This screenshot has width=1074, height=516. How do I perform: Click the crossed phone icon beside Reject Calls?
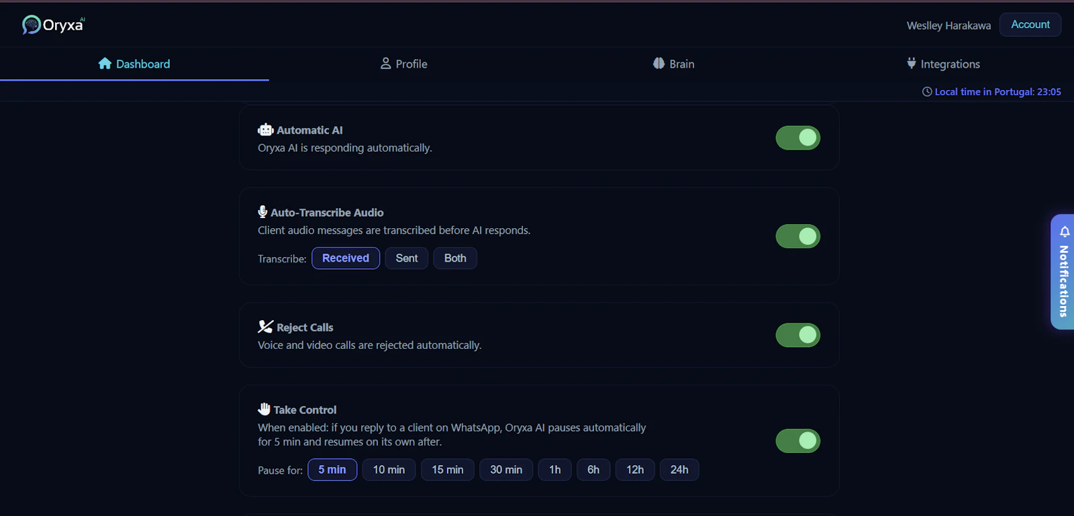pyautogui.click(x=266, y=327)
